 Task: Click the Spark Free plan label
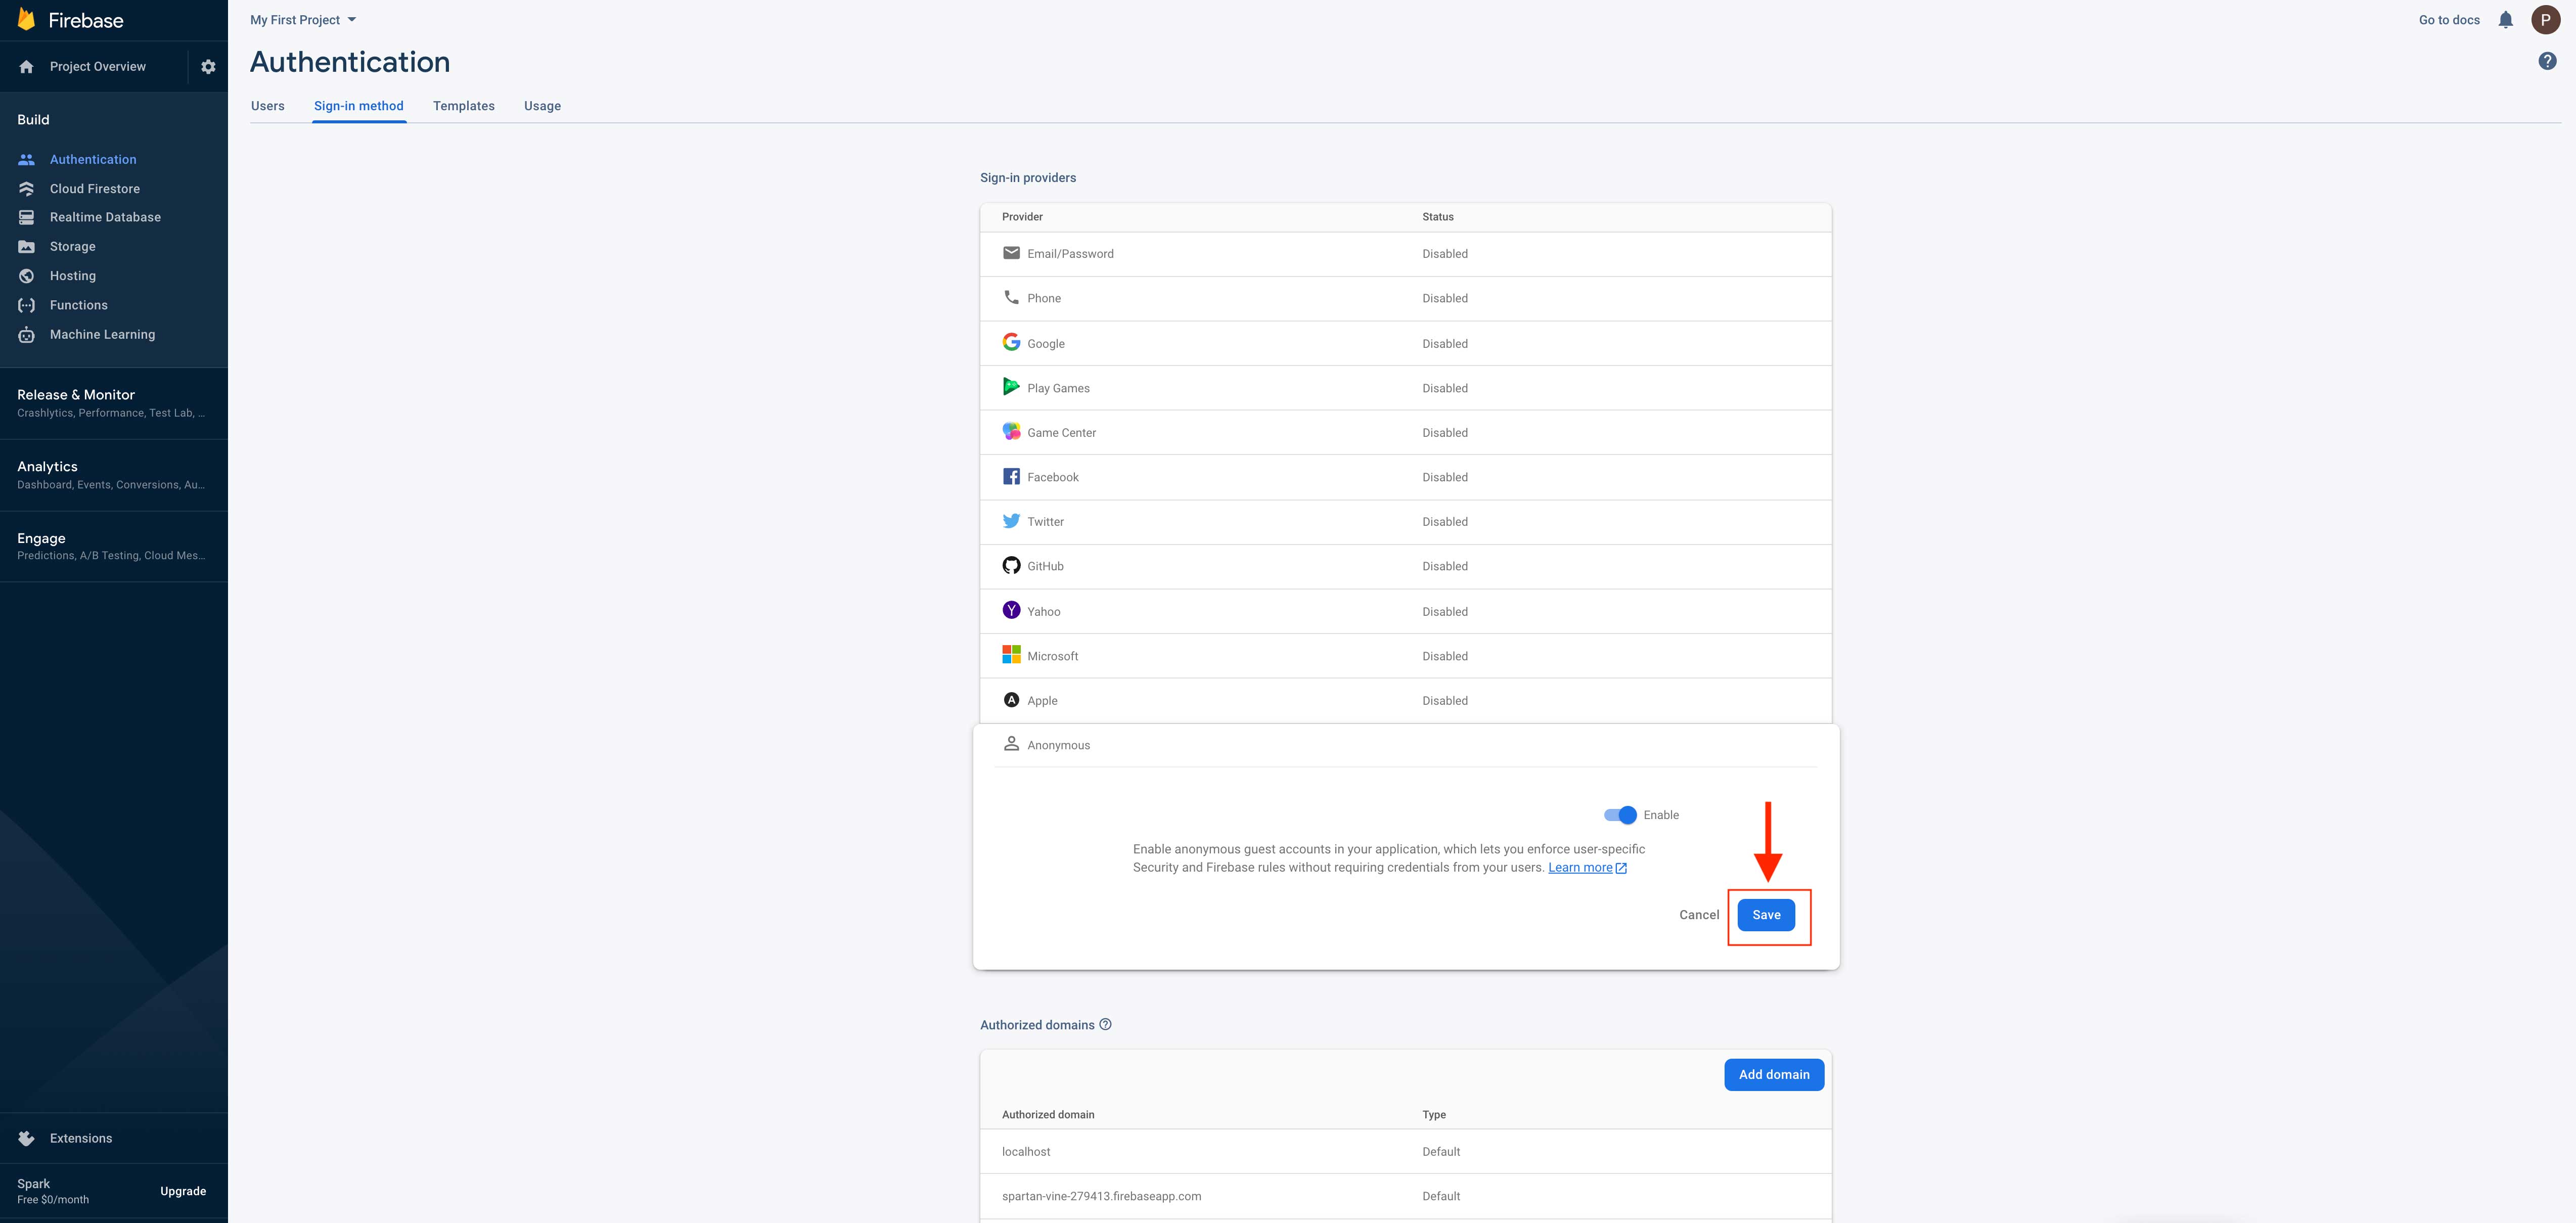(53, 1191)
